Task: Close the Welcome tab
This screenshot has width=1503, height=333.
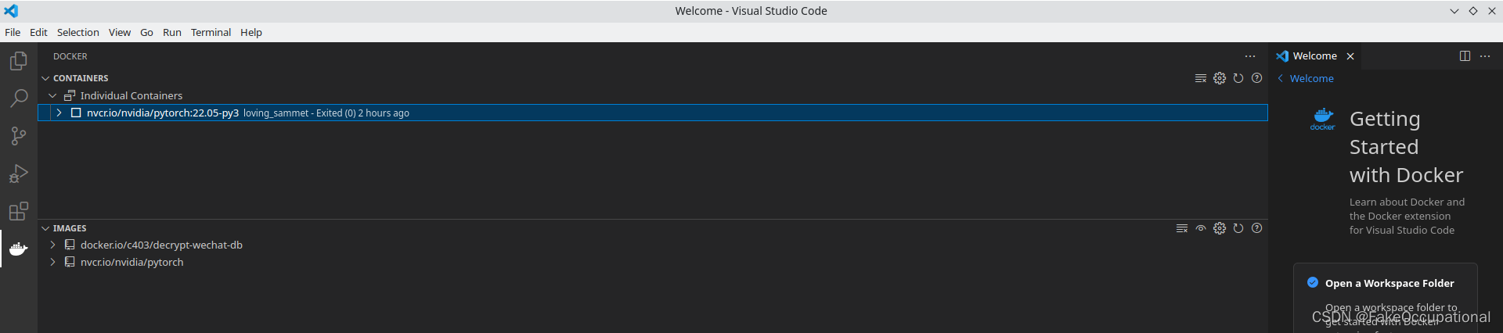Action: tap(1350, 56)
